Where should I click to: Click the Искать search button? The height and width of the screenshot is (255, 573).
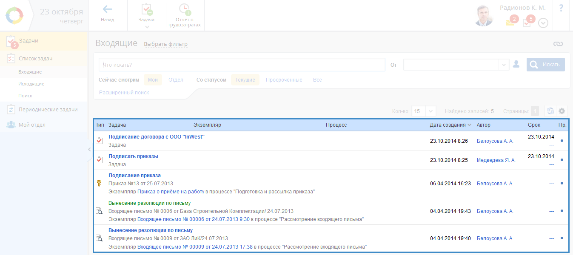[546, 65]
